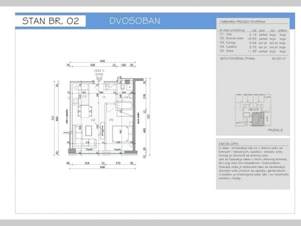Image resolution: width=301 pixels, height=226 pixels.
Task: Click the '04. Kupatilo' table row label
Action: 228,46
